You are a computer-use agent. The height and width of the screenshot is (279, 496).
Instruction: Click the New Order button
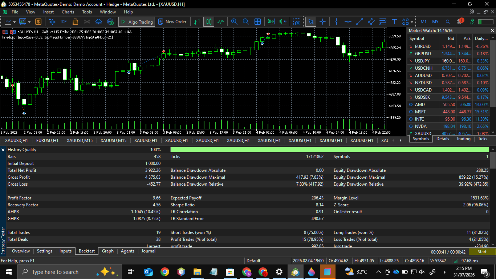(172, 22)
